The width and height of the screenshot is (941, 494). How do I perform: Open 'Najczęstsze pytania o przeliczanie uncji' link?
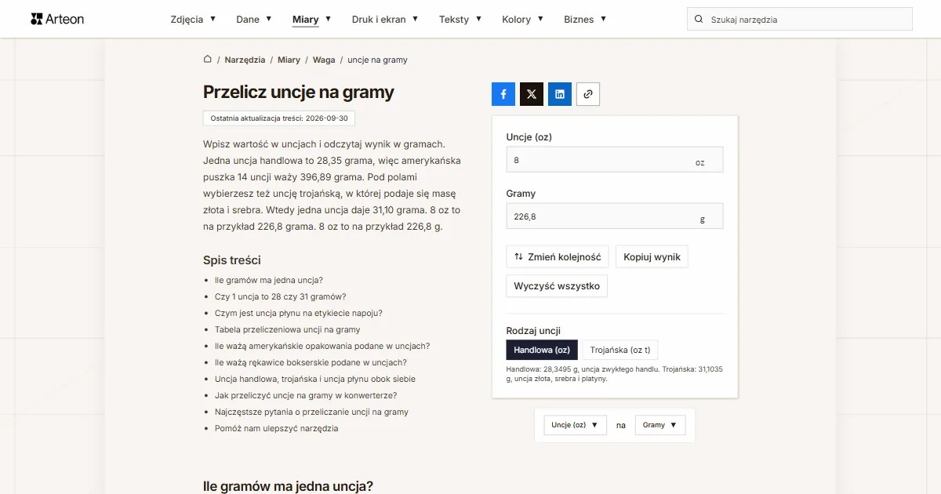[311, 412]
